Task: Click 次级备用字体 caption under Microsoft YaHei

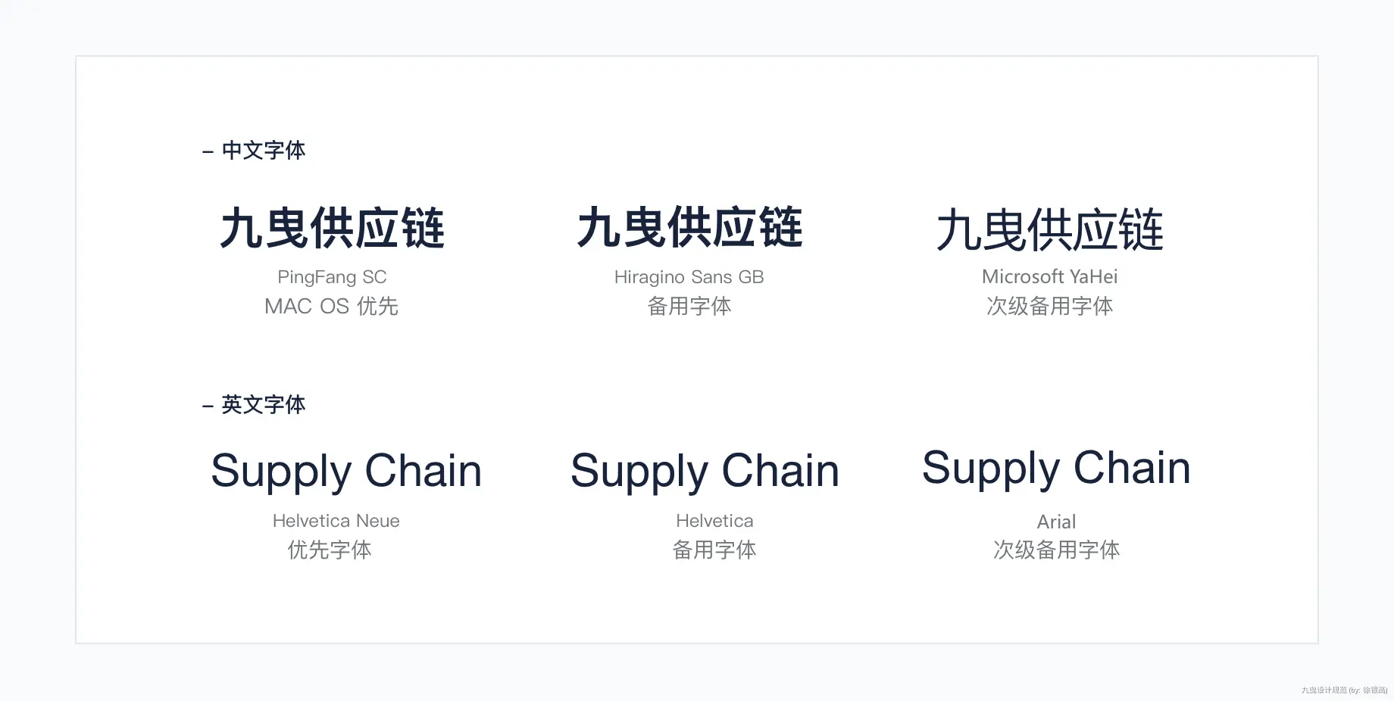Action: 1049,306
